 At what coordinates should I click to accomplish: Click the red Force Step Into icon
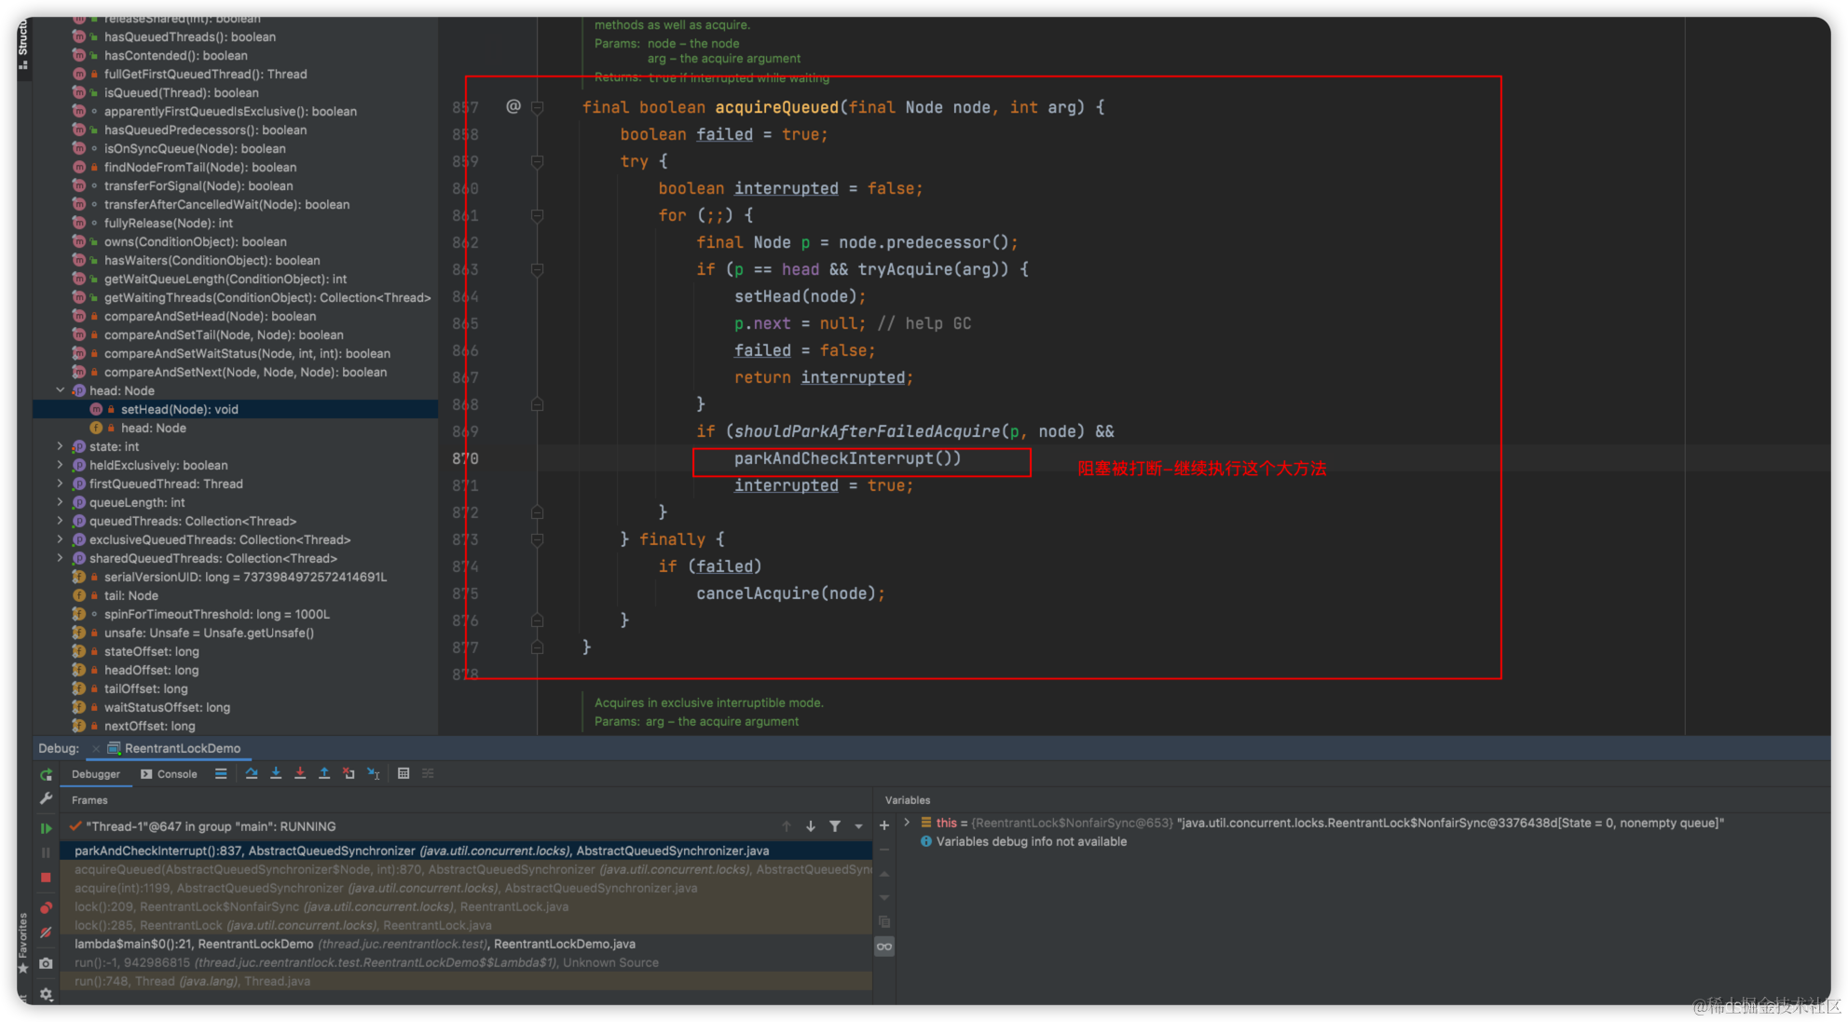(x=300, y=773)
